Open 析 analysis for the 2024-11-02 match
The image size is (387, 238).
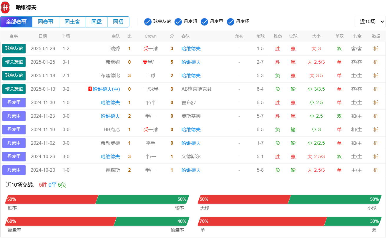376,143
